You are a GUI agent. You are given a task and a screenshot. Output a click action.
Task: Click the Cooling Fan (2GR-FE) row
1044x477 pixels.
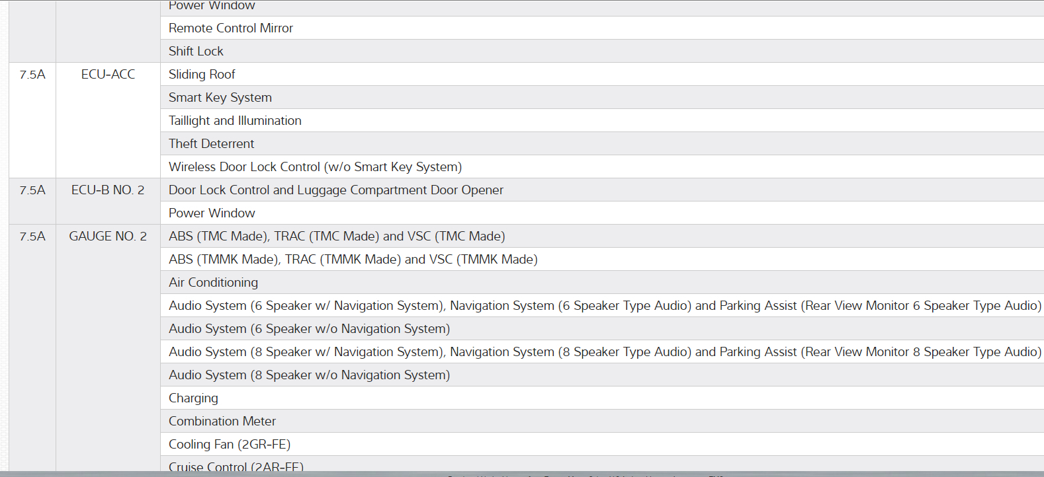click(229, 444)
